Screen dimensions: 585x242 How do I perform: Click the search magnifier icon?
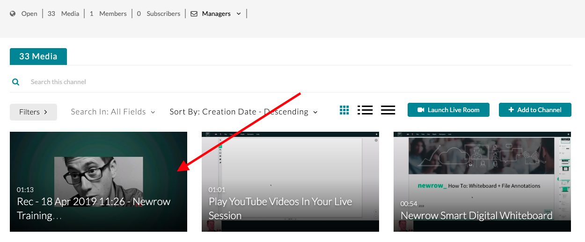(x=16, y=82)
